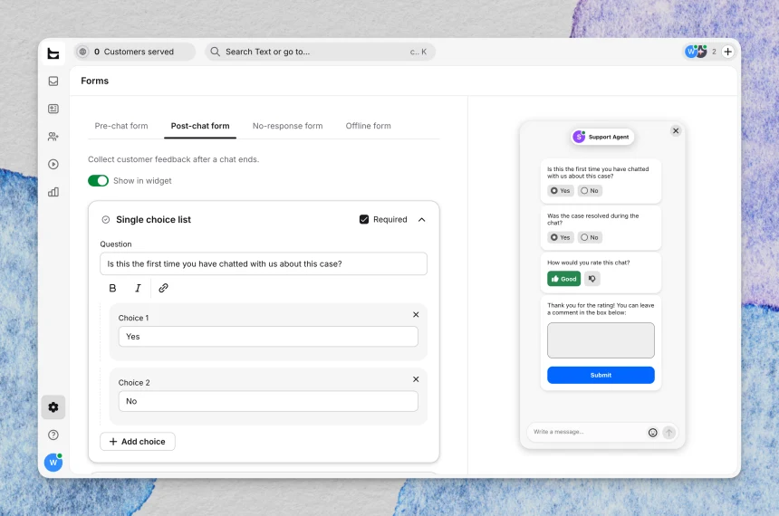Remove Choice 2 with its X icon
The height and width of the screenshot is (516, 779).
[416, 379]
